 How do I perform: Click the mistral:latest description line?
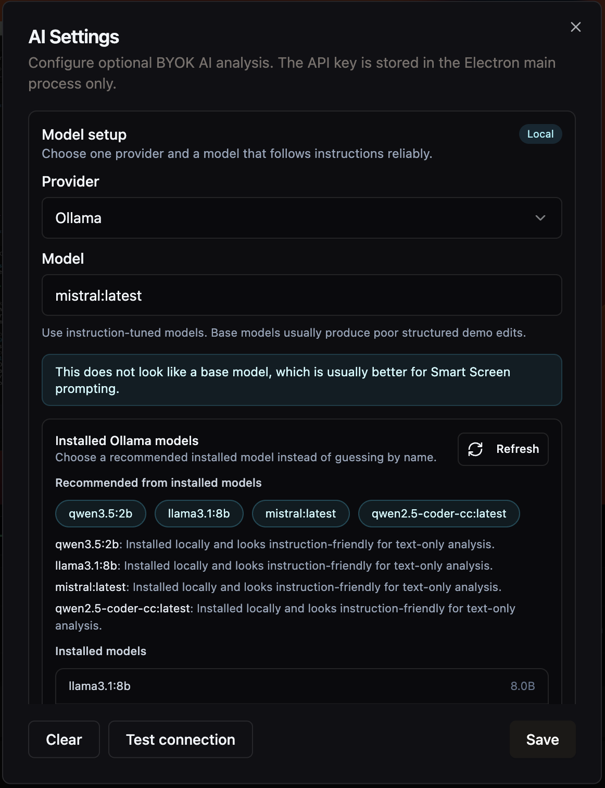point(278,587)
